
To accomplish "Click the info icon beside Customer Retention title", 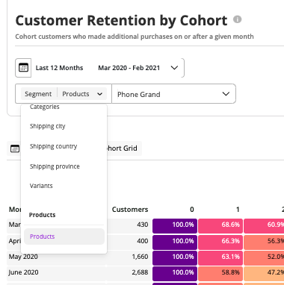I will [237, 19].
